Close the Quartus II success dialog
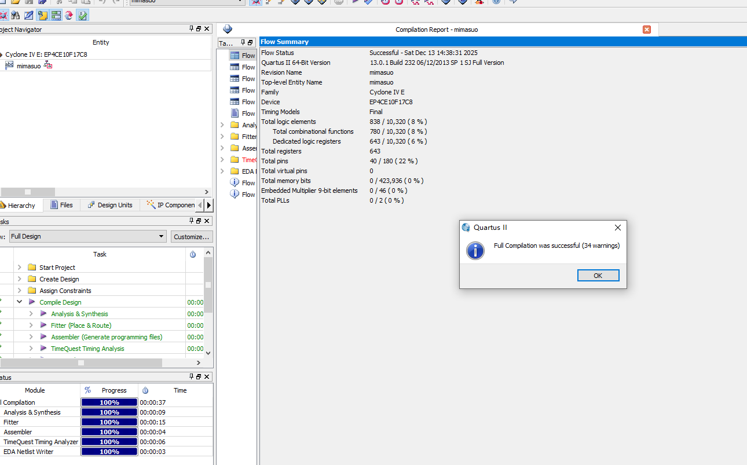Viewport: 747px width, 465px height. point(618,228)
